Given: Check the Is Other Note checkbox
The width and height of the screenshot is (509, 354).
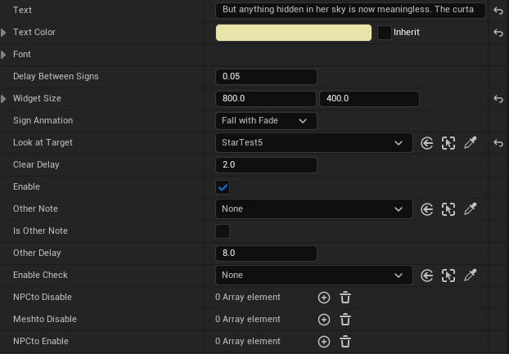Looking at the screenshot, I should click(x=223, y=231).
